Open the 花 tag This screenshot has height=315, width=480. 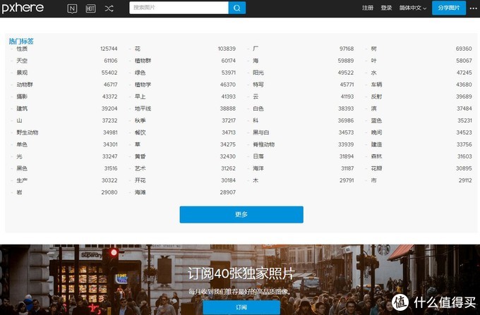click(138, 49)
